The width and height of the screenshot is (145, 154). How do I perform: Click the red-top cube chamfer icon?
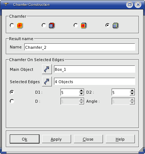pyautogui.click(x=52, y=26)
